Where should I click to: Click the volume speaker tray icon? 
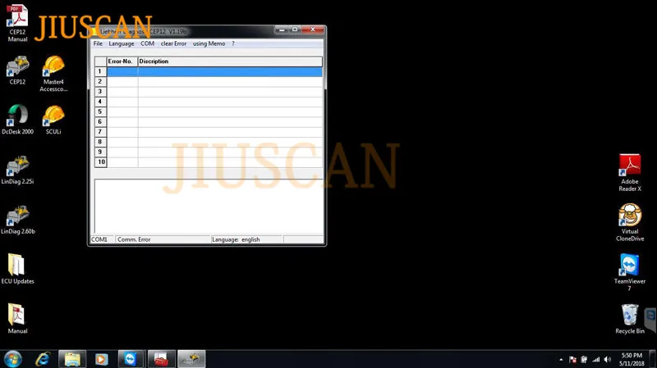click(608, 360)
